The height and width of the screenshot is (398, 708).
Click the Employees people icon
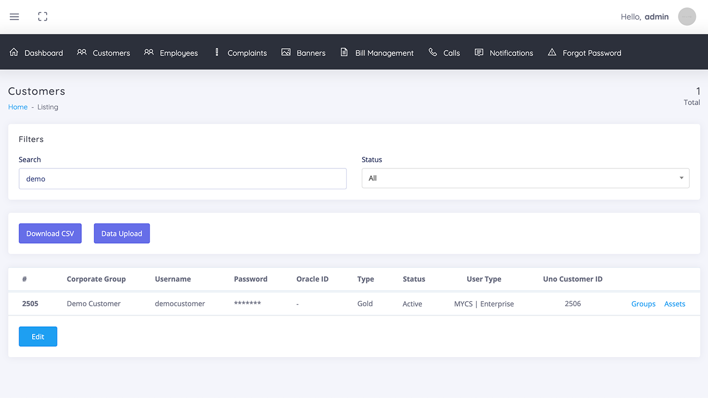click(149, 52)
